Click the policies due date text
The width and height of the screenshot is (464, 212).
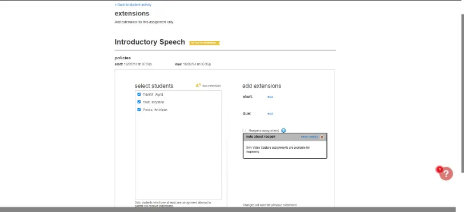click(x=193, y=64)
